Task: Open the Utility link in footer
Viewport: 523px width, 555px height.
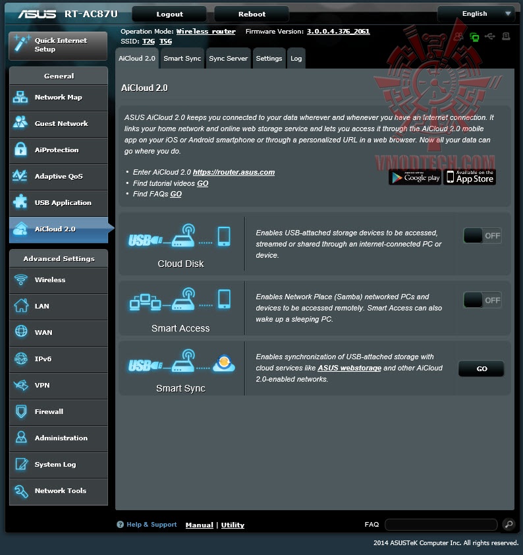Action: tap(233, 525)
